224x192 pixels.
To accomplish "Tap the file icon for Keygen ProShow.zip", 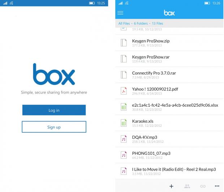I will pyautogui.click(x=124, y=43).
